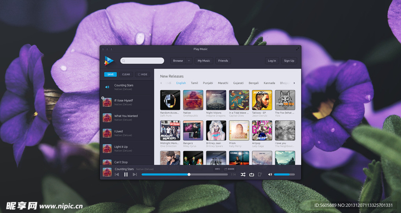Image resolution: width=401 pixels, height=213 pixels.
Task: Play Can't Stop in the playlist
Action: pyautogui.click(x=127, y=161)
